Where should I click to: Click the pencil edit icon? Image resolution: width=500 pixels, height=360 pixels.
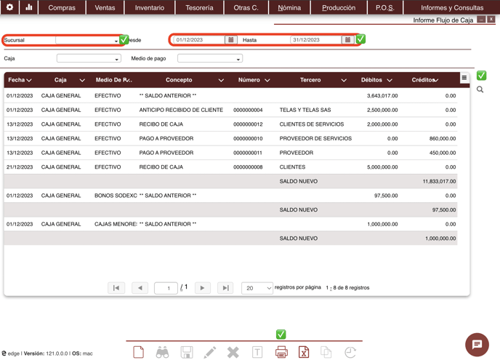210,352
